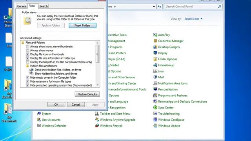Click the grayed Apply button
Image resolution: width=251 pixels, height=141 pixels.
click(95, 105)
